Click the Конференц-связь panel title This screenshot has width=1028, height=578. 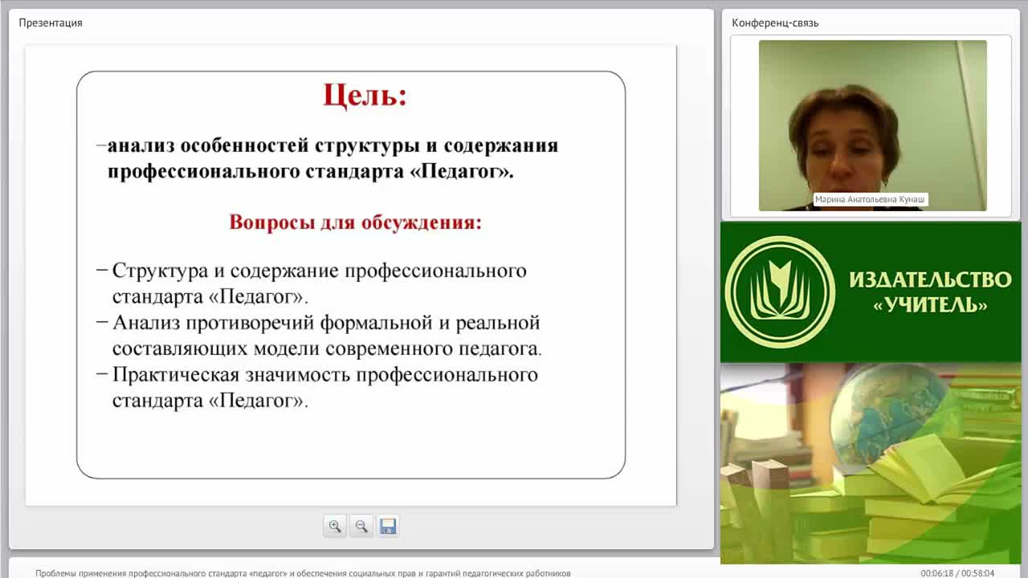click(775, 22)
